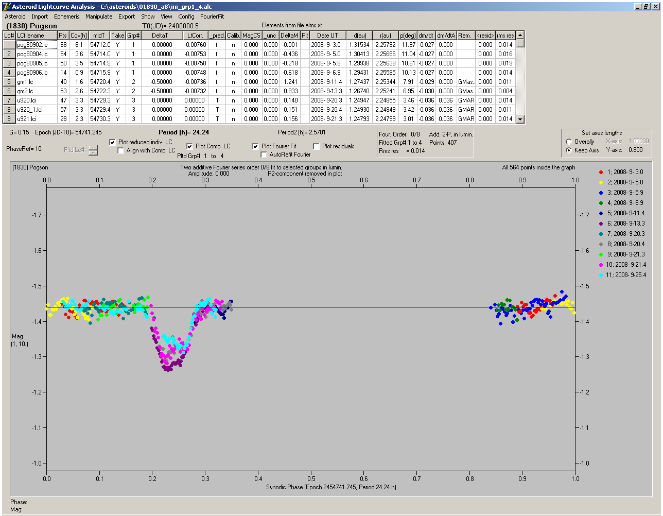Select row header 9 in table
The width and height of the screenshot is (663, 516).
pyautogui.click(x=9, y=119)
